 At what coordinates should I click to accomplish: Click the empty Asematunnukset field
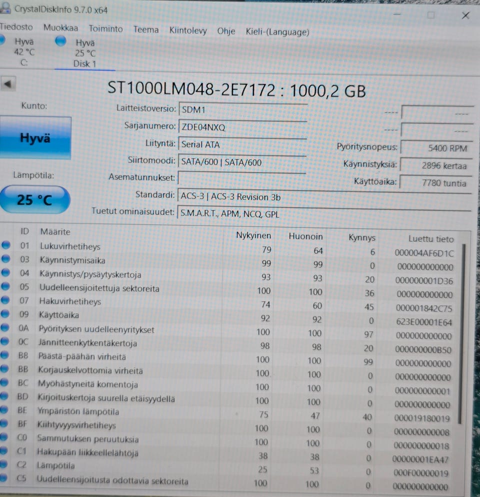tap(241, 178)
